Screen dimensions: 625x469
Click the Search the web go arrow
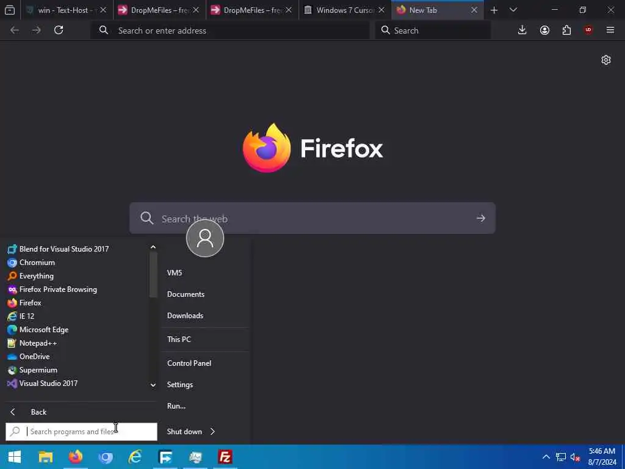coord(481,218)
